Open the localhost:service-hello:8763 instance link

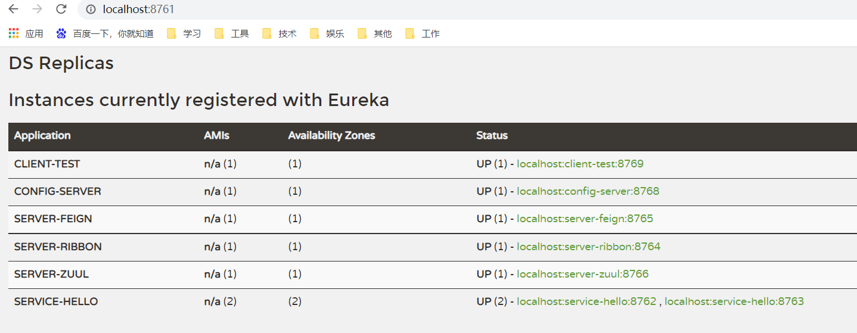coord(734,301)
